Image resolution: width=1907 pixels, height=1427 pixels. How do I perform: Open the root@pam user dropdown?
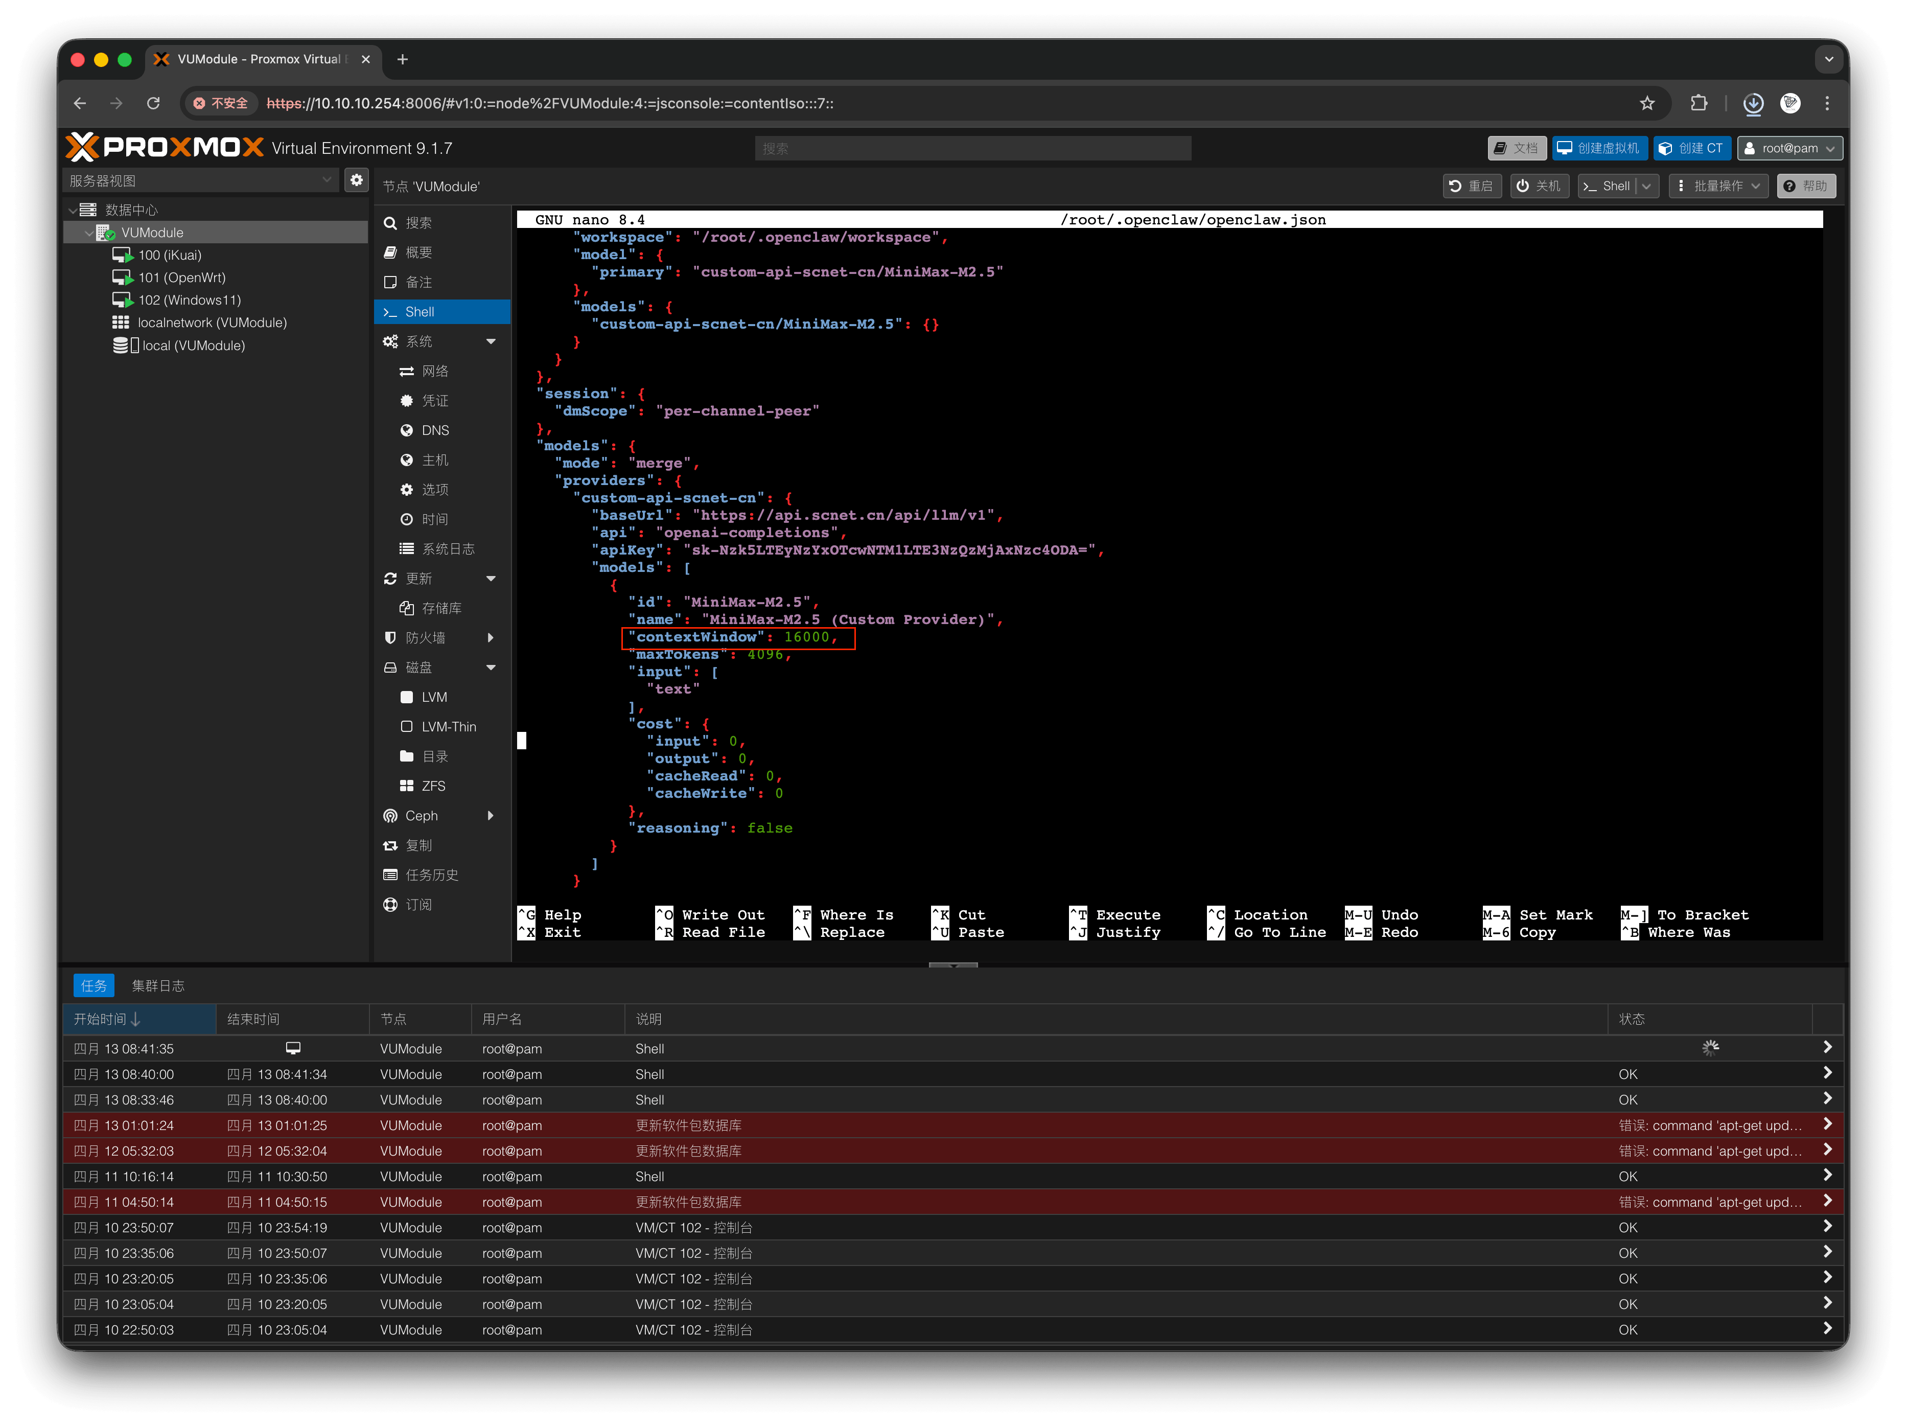[1790, 148]
